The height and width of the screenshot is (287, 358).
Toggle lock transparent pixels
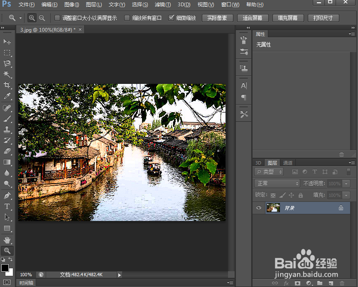pyautogui.click(x=273, y=195)
